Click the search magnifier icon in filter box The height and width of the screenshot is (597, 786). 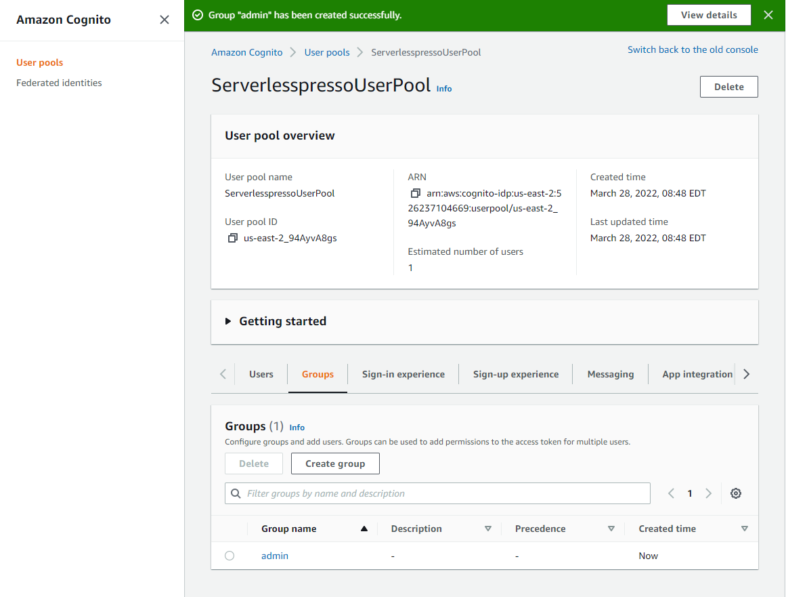(236, 493)
